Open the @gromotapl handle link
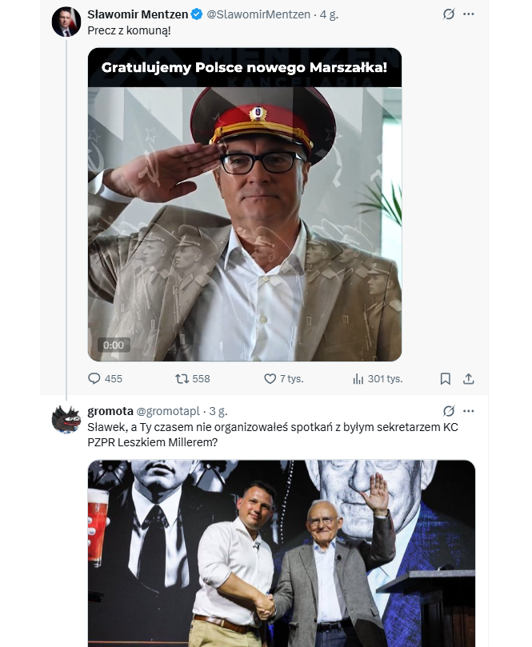The width and height of the screenshot is (532, 647). [x=170, y=411]
